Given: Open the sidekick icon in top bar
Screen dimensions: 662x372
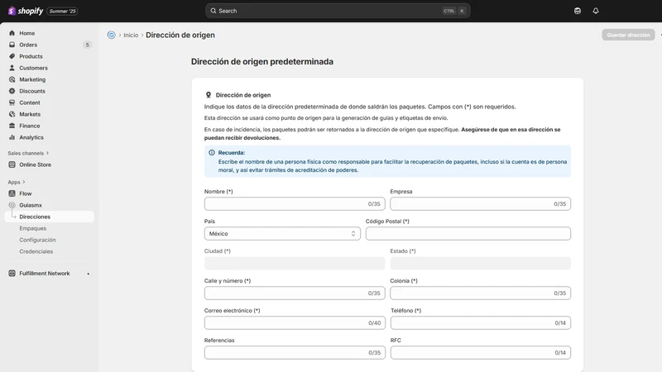Looking at the screenshot, I should pos(577,11).
